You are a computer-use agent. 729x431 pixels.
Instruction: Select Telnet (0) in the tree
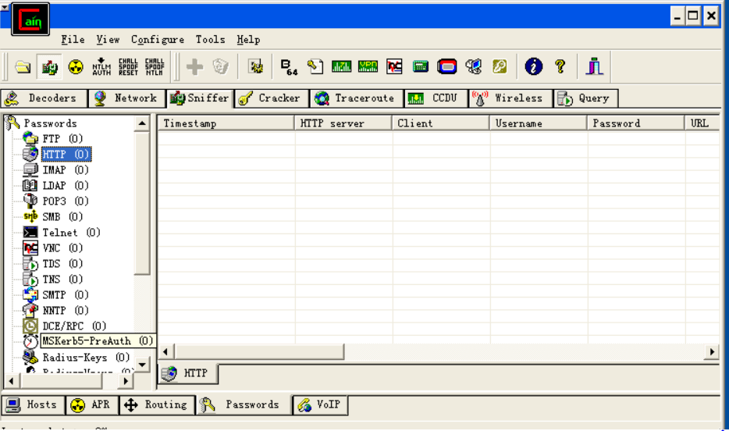(71, 233)
